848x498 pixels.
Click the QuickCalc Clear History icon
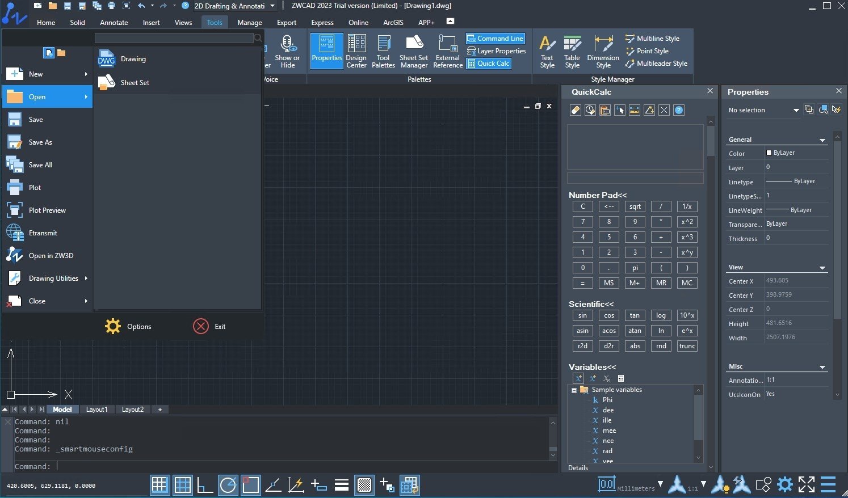tap(590, 110)
